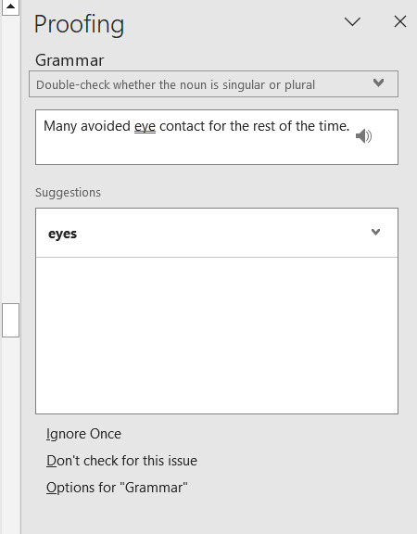Click the Grammar heading label
This screenshot has width=417, height=534.
69,60
